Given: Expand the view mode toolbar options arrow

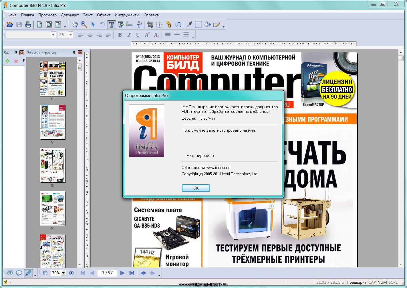Looking at the screenshot, I should (x=35, y=275).
